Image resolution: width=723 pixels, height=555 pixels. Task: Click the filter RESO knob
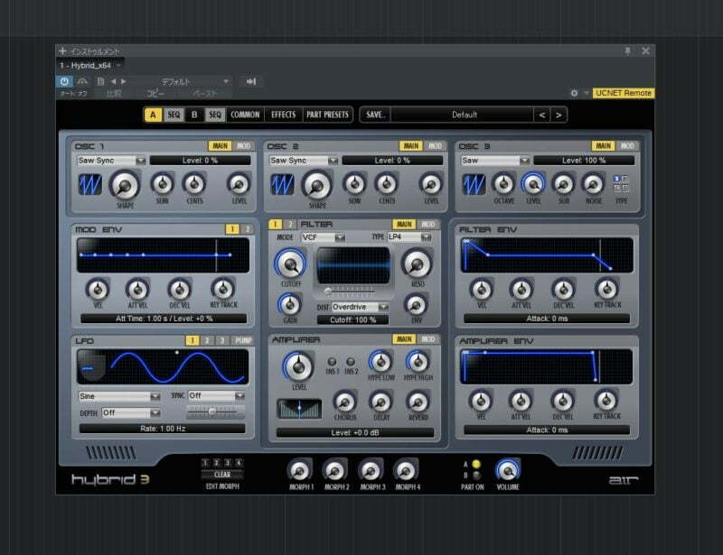[416, 264]
